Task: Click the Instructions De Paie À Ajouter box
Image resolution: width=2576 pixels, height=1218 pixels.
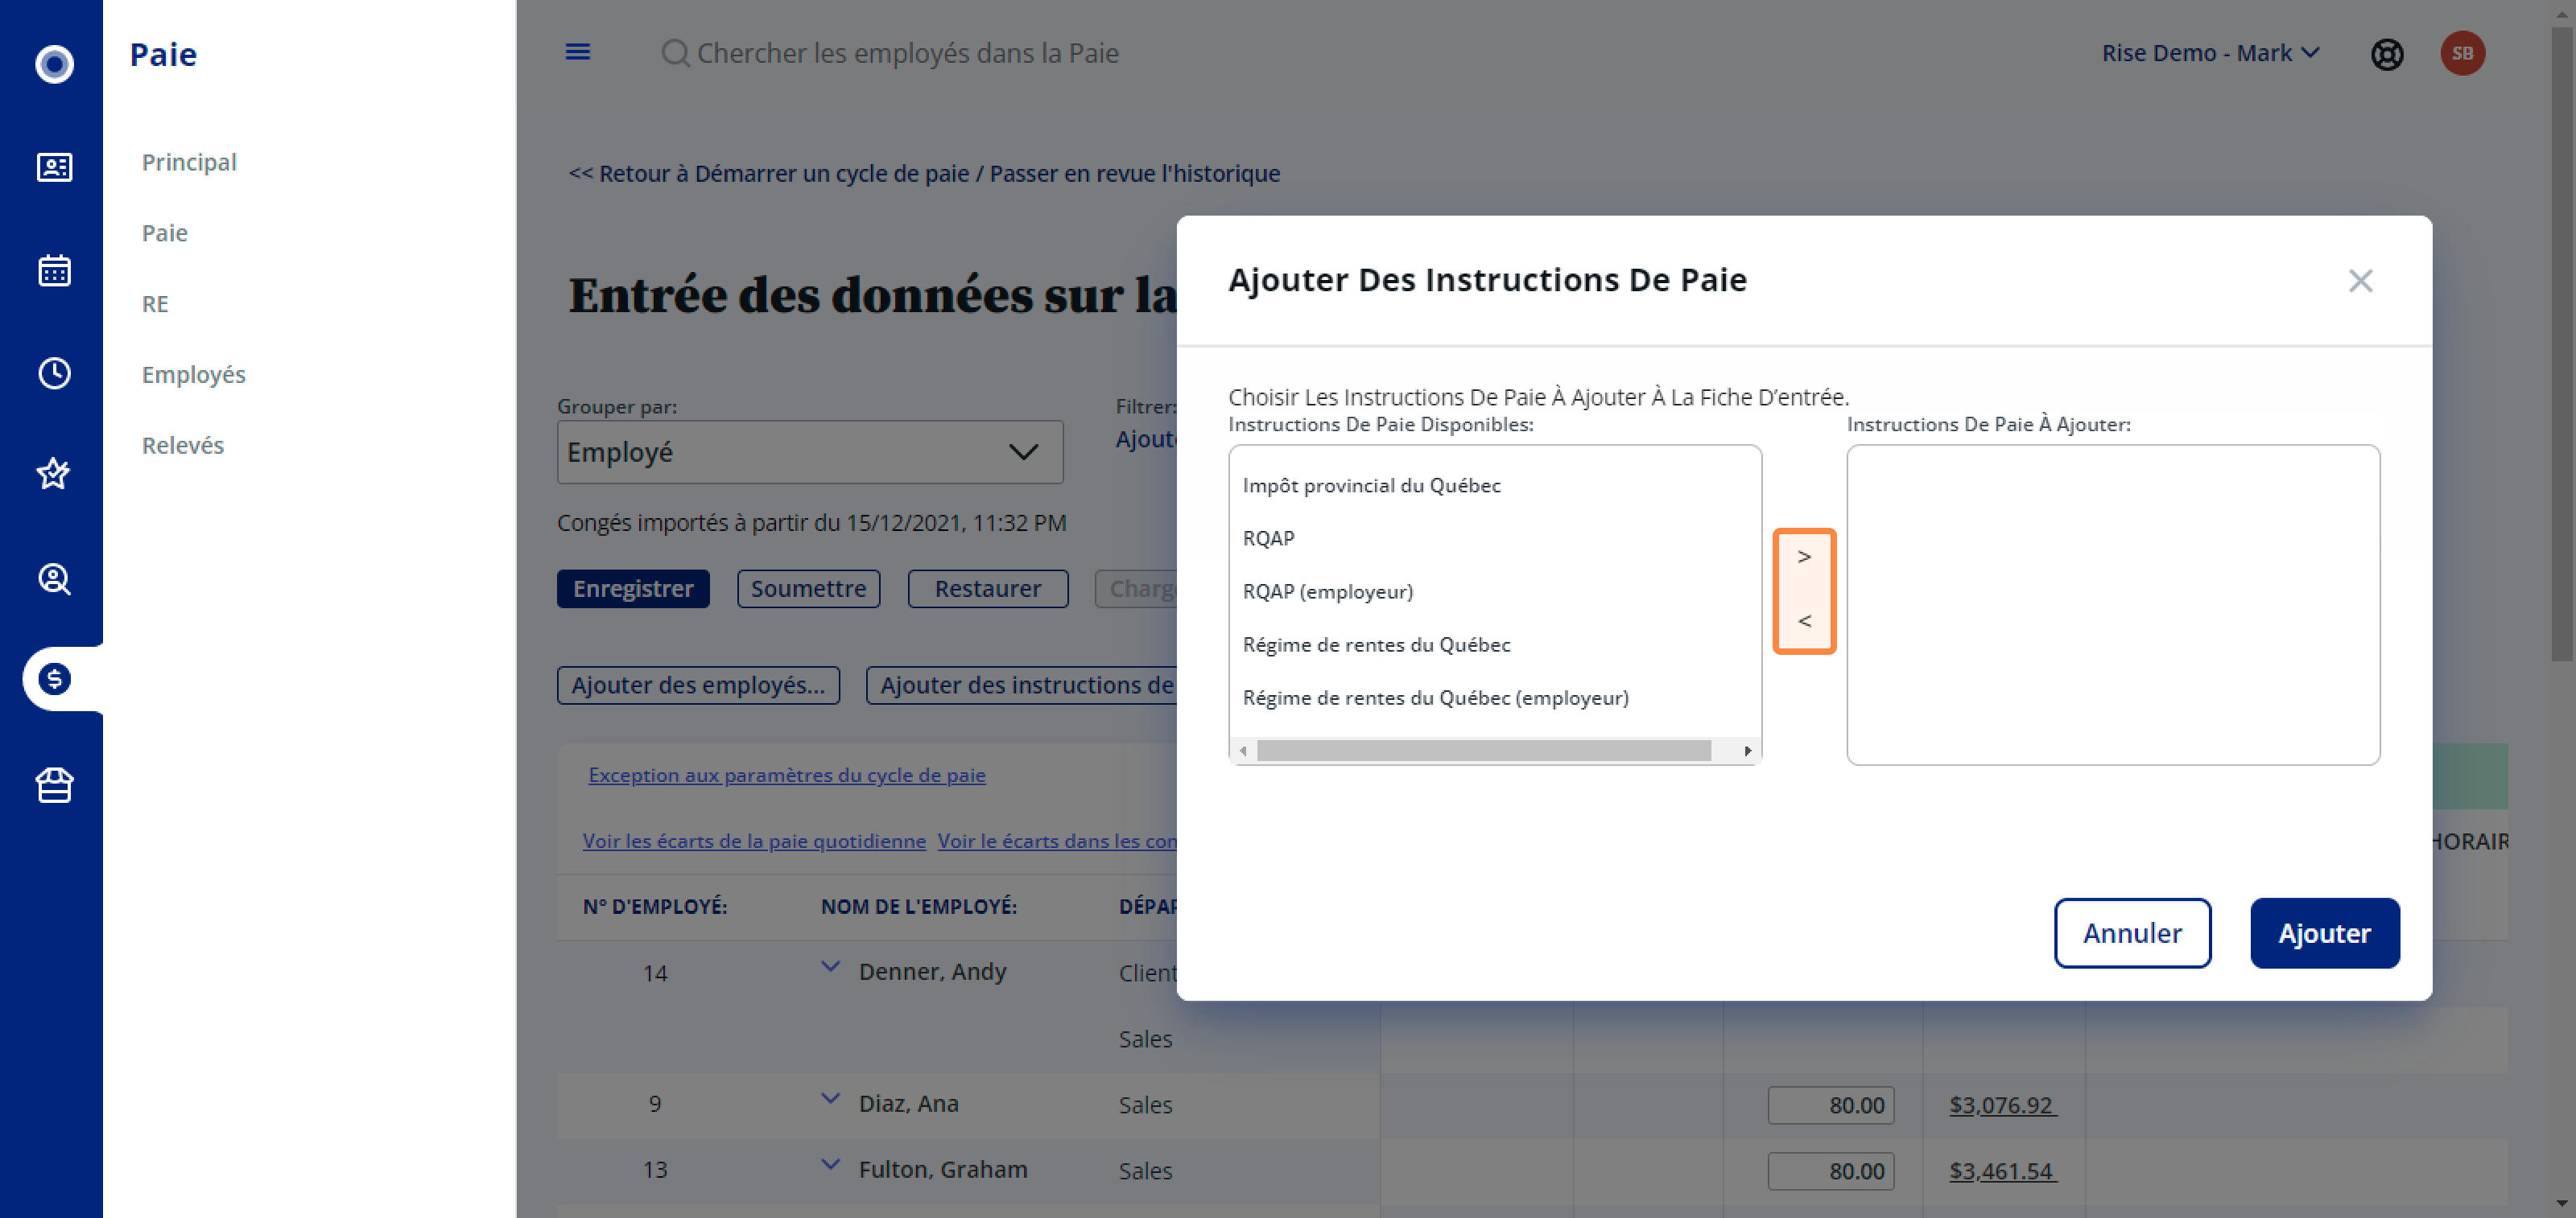Action: click(x=2112, y=604)
